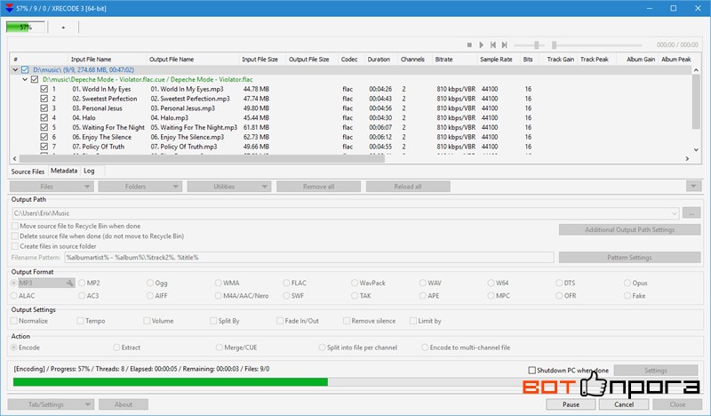Open the Utilities dropdown button
Image resolution: width=711 pixels, height=416 pixels.
click(x=229, y=187)
